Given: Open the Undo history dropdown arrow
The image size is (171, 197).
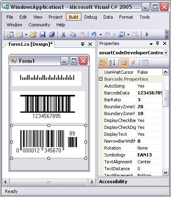Looking at the screenshot, I should click(x=100, y=34).
